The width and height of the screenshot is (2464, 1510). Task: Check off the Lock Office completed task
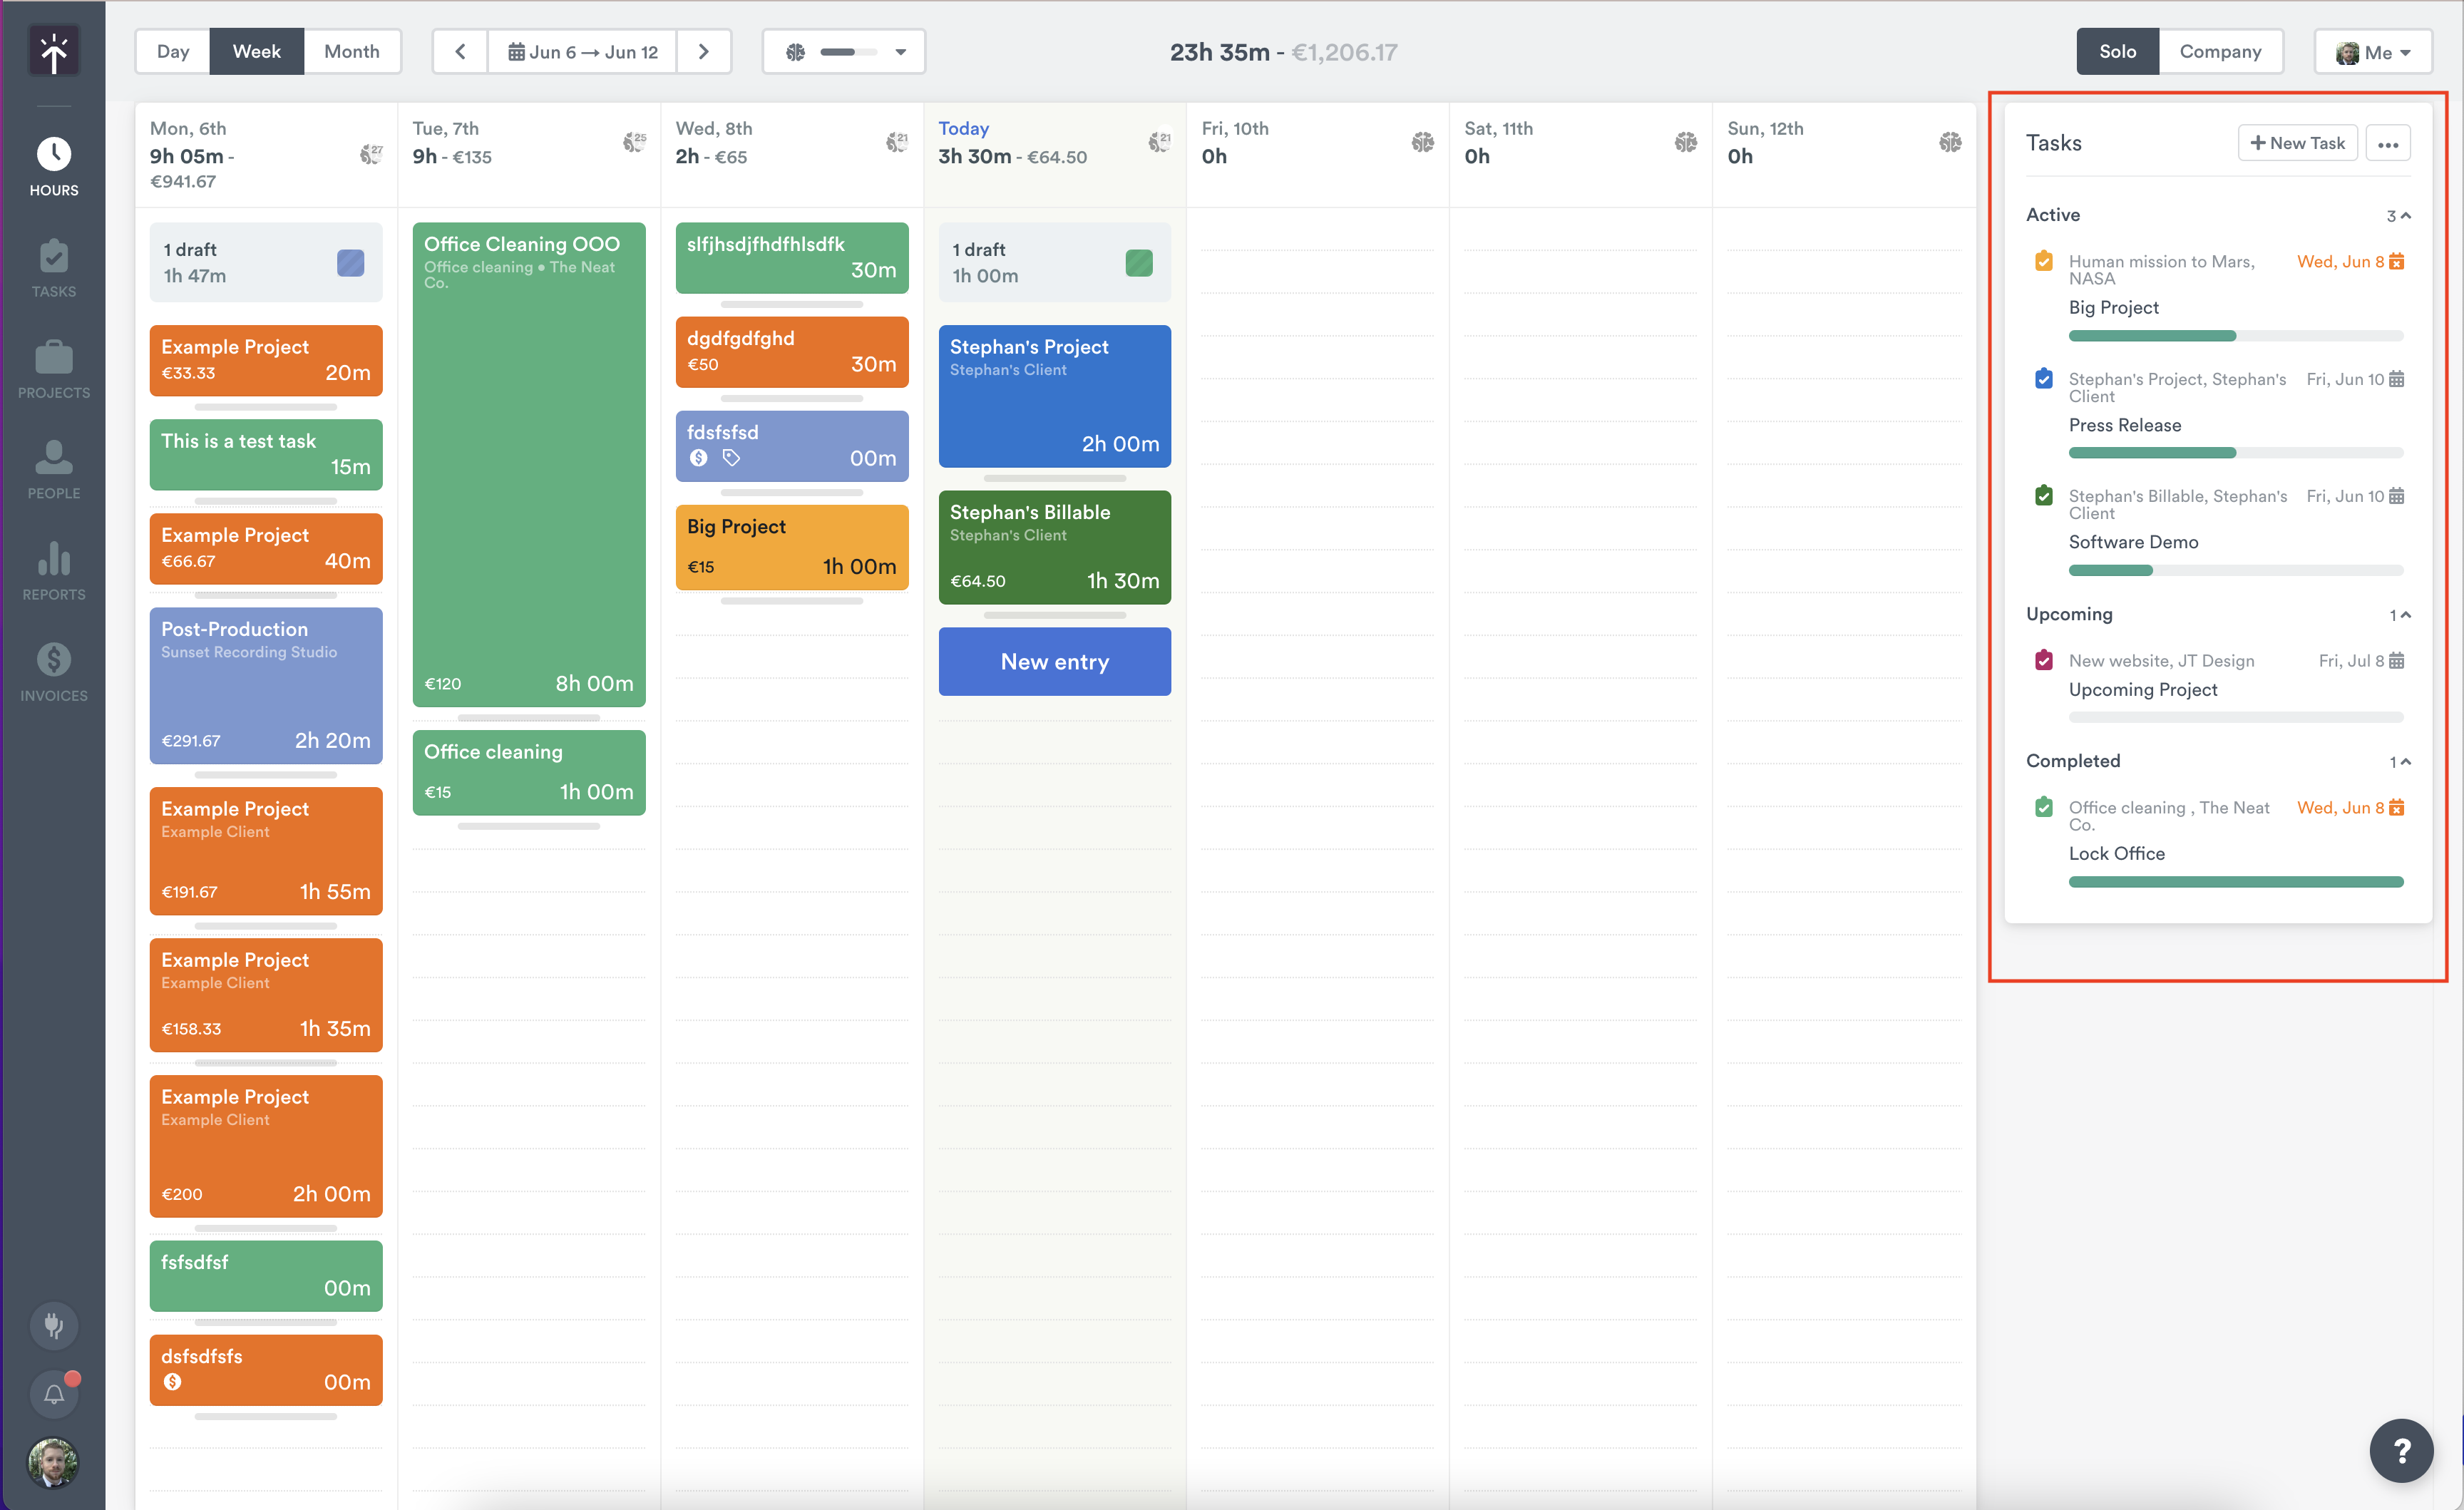(x=2043, y=807)
